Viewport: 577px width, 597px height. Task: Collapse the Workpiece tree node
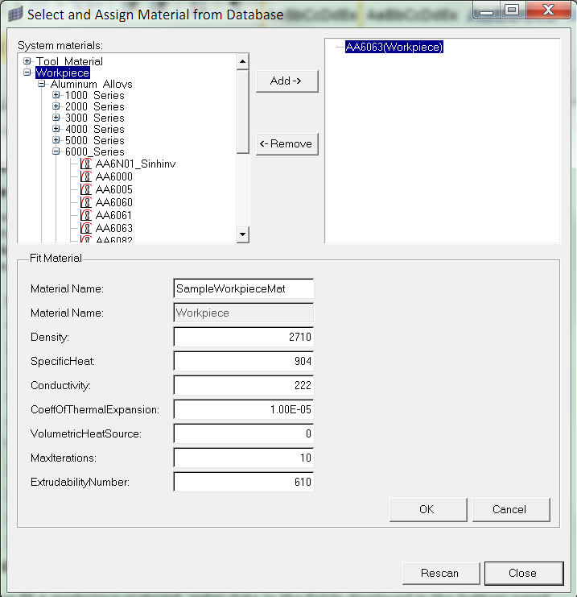click(27, 73)
